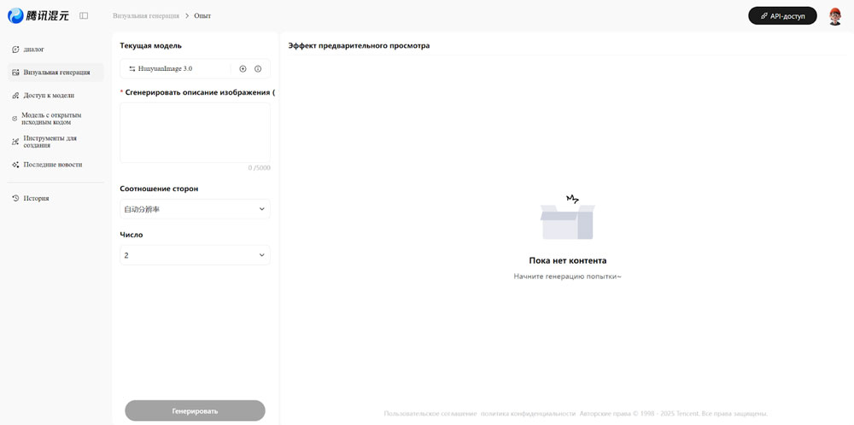Expand the Соотношение сторон dropdown
Screen dimensions: 854x425
(x=195, y=209)
